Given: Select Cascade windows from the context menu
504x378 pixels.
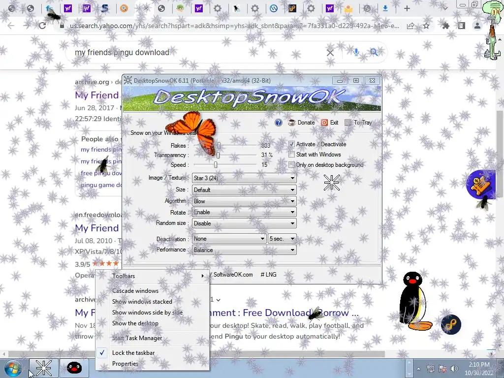Looking at the screenshot, I should (153, 290).
